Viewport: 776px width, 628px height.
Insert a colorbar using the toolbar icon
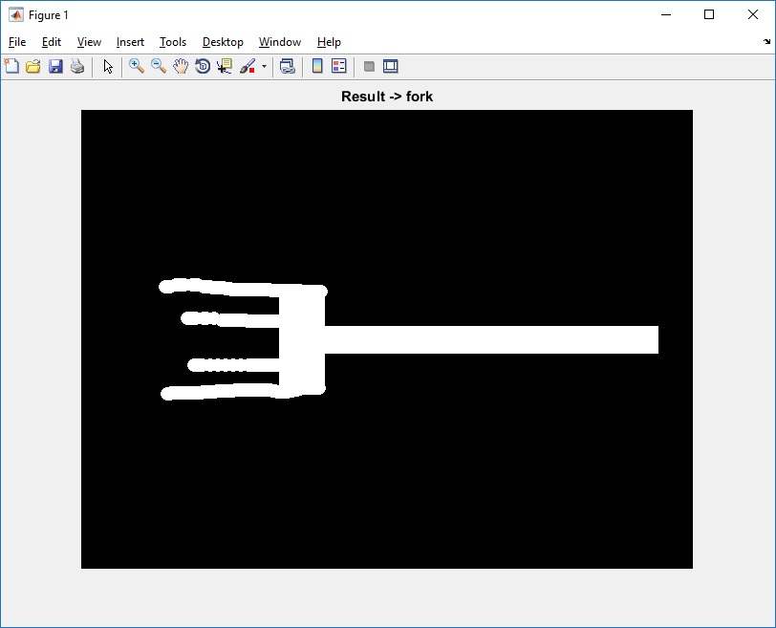click(x=316, y=67)
